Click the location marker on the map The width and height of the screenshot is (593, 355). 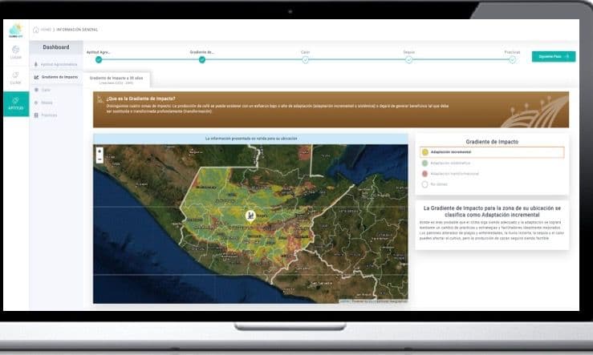pyautogui.click(x=250, y=216)
